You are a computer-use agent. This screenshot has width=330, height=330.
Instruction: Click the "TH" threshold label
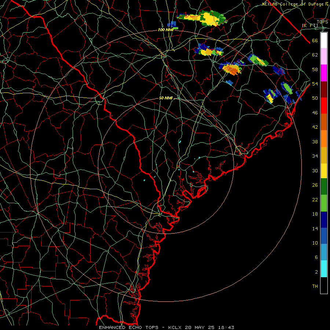315,286
